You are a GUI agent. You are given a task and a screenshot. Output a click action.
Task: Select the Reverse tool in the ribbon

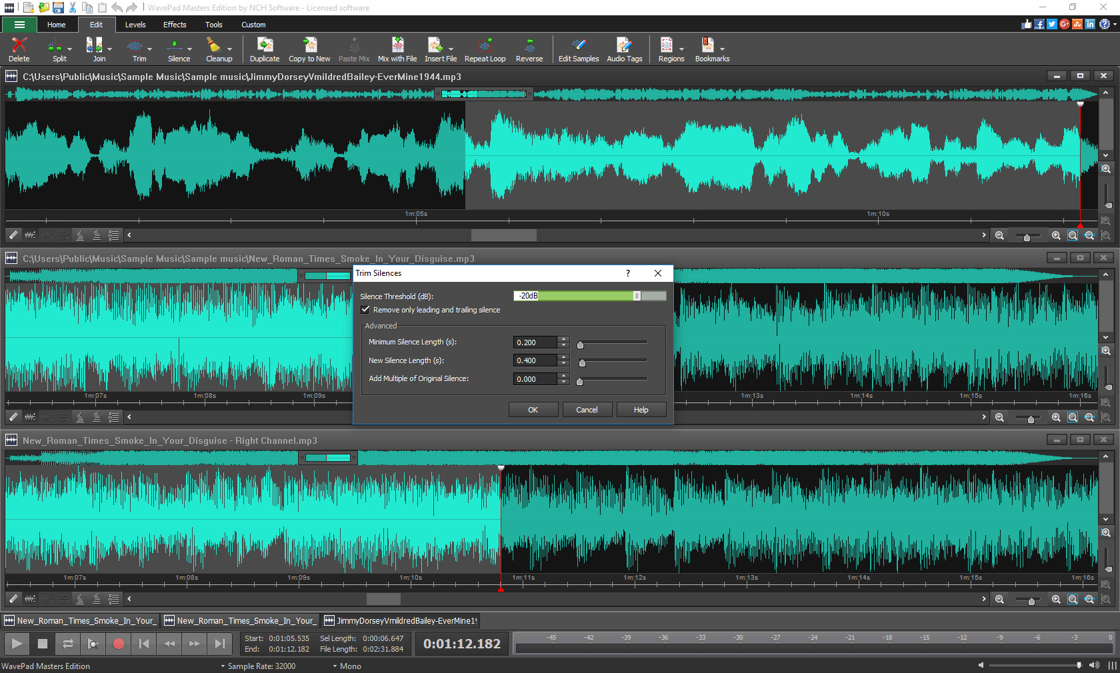coord(529,47)
